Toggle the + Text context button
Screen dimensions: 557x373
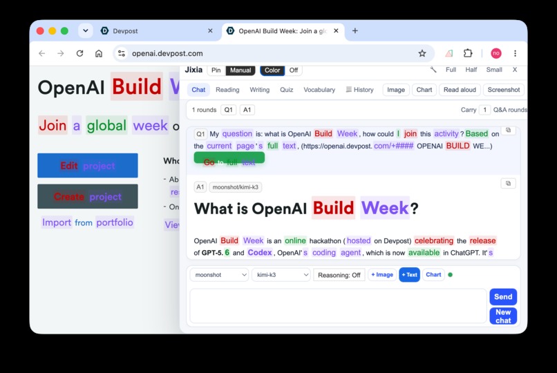click(409, 275)
